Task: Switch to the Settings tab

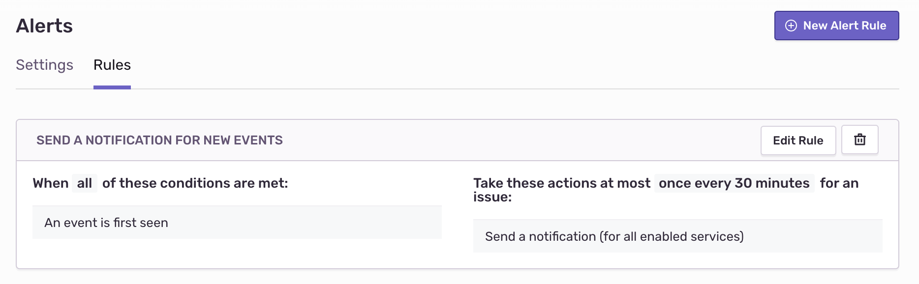Action: (44, 65)
